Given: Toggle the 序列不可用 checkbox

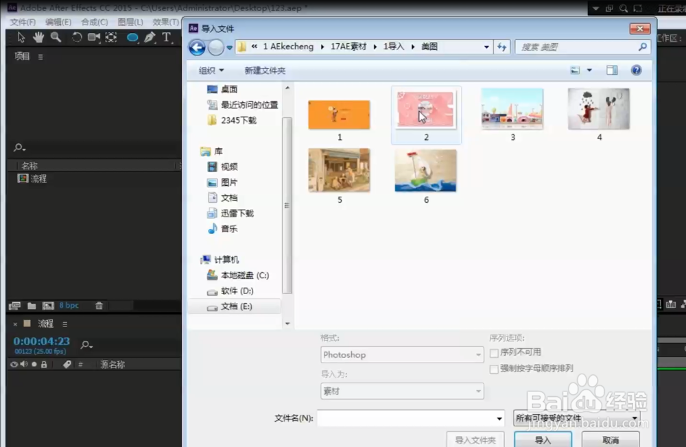Looking at the screenshot, I should tap(495, 353).
